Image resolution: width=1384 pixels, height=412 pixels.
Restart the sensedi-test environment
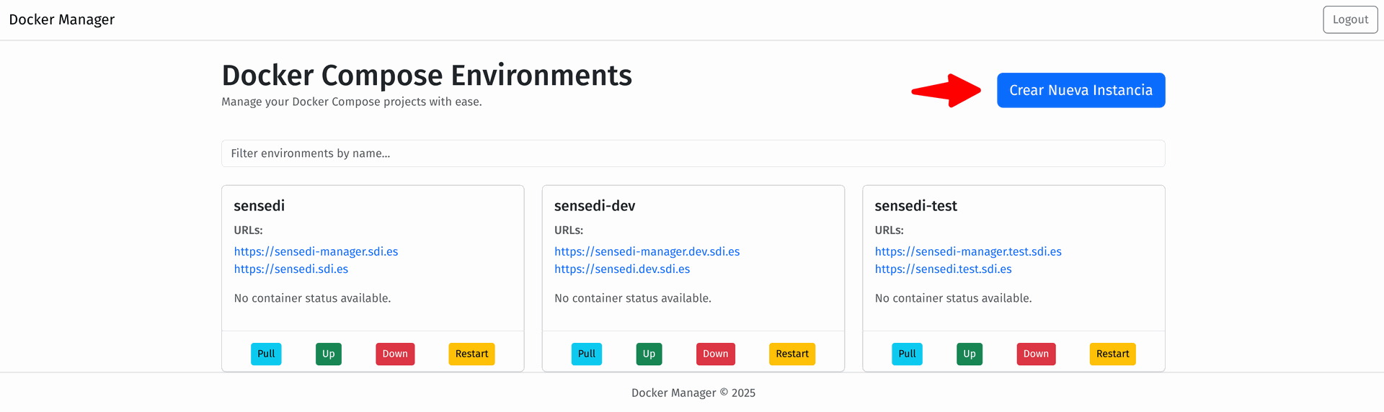tap(1112, 354)
